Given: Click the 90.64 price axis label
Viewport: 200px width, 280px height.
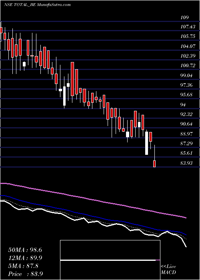Looking at the screenshot, I should (x=186, y=124).
